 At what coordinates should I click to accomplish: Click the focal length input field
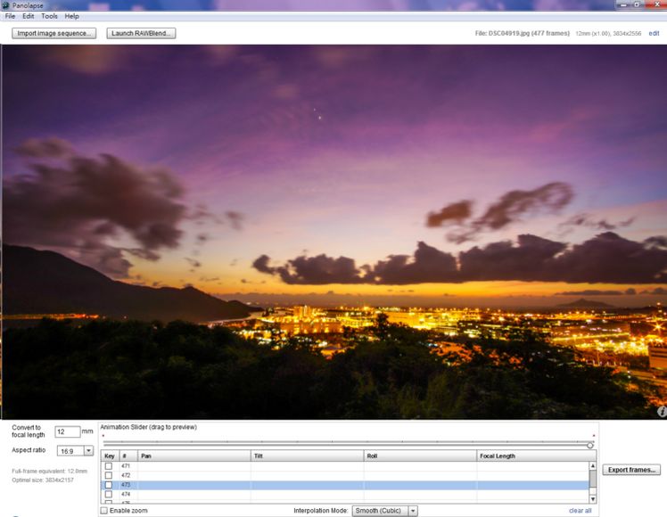click(x=67, y=431)
